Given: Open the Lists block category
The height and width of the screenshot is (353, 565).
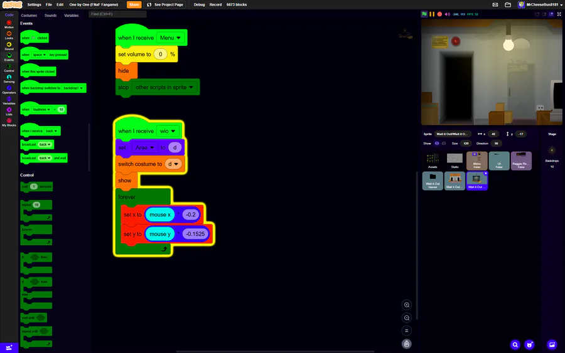Looking at the screenshot, I should (x=9, y=111).
